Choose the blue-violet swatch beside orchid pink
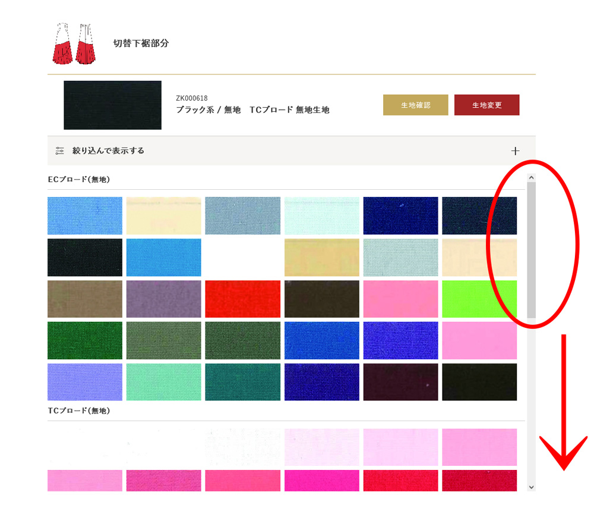This screenshot has height=514, width=594. click(400, 340)
